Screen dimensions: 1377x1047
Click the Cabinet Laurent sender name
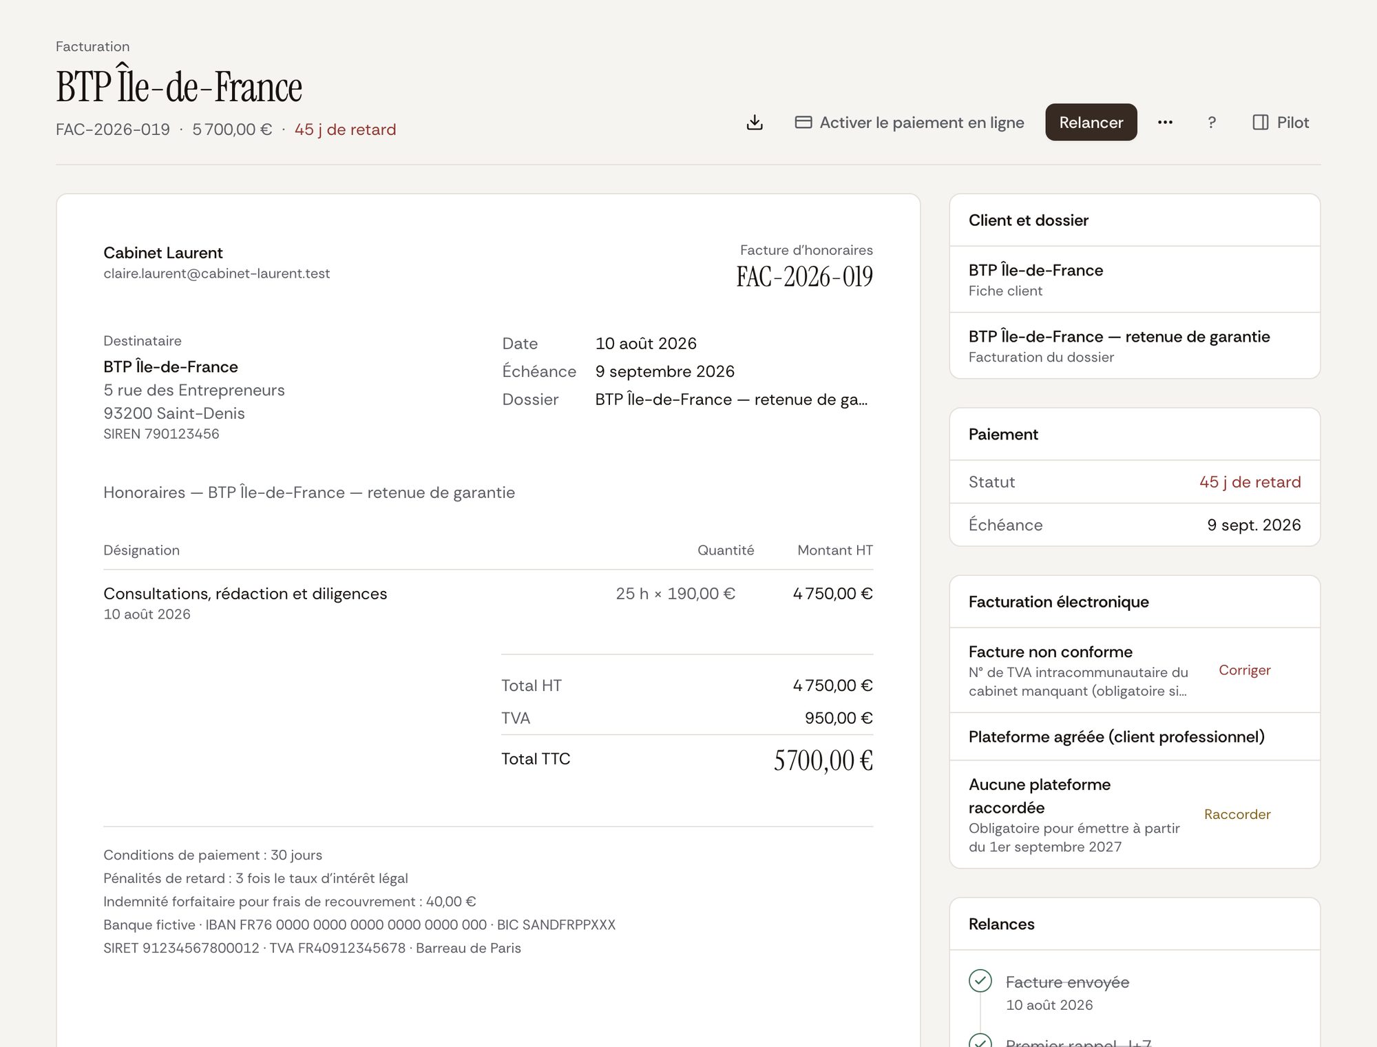tap(163, 253)
